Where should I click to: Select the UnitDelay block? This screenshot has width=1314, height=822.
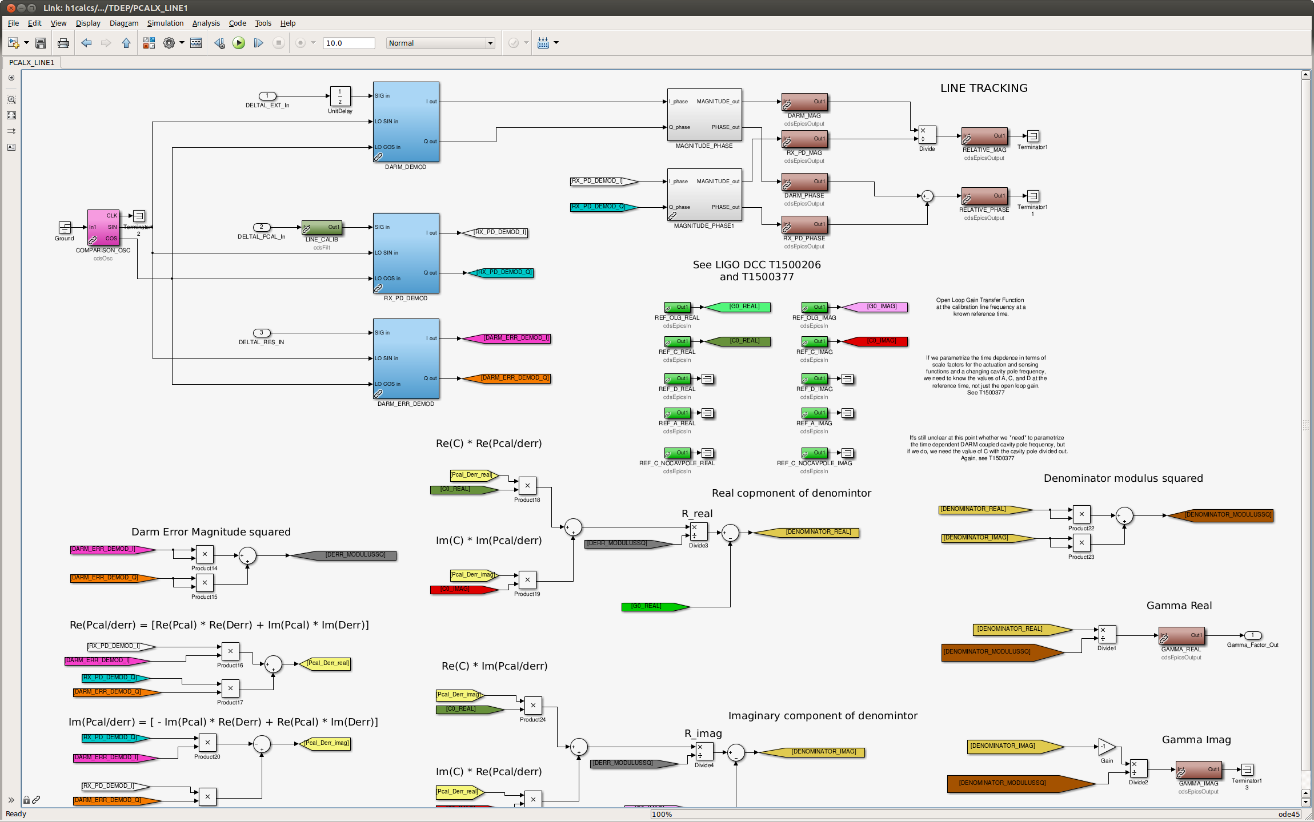(x=340, y=96)
